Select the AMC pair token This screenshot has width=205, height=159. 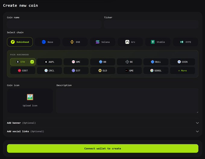[x=76, y=62]
